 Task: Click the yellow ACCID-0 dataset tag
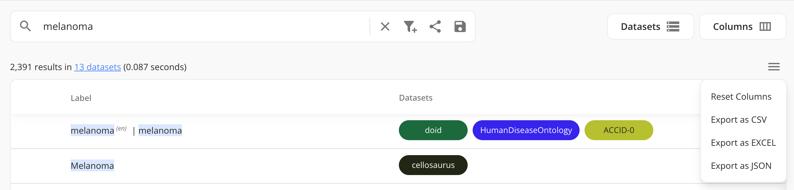click(x=619, y=130)
